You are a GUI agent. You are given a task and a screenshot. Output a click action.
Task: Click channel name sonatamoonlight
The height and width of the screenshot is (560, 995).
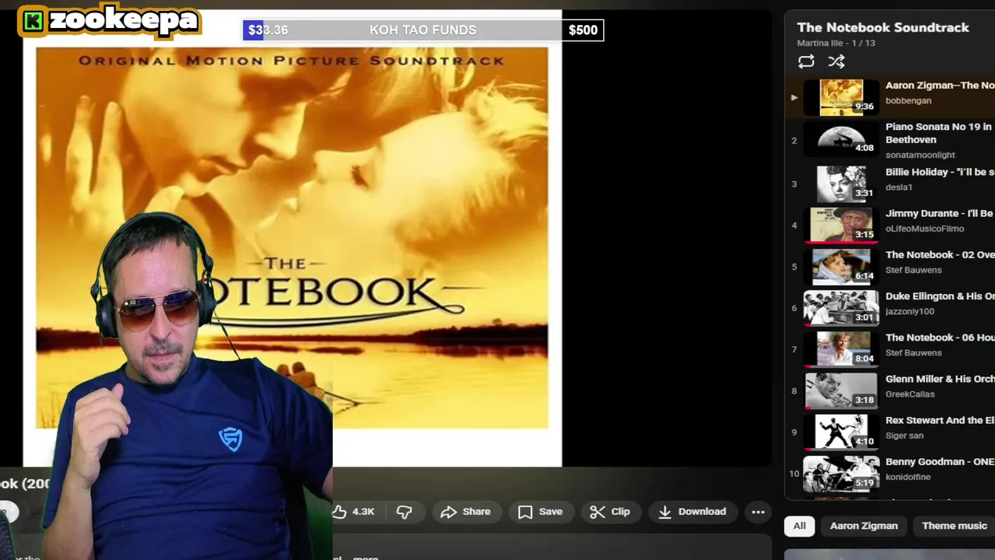tap(920, 155)
